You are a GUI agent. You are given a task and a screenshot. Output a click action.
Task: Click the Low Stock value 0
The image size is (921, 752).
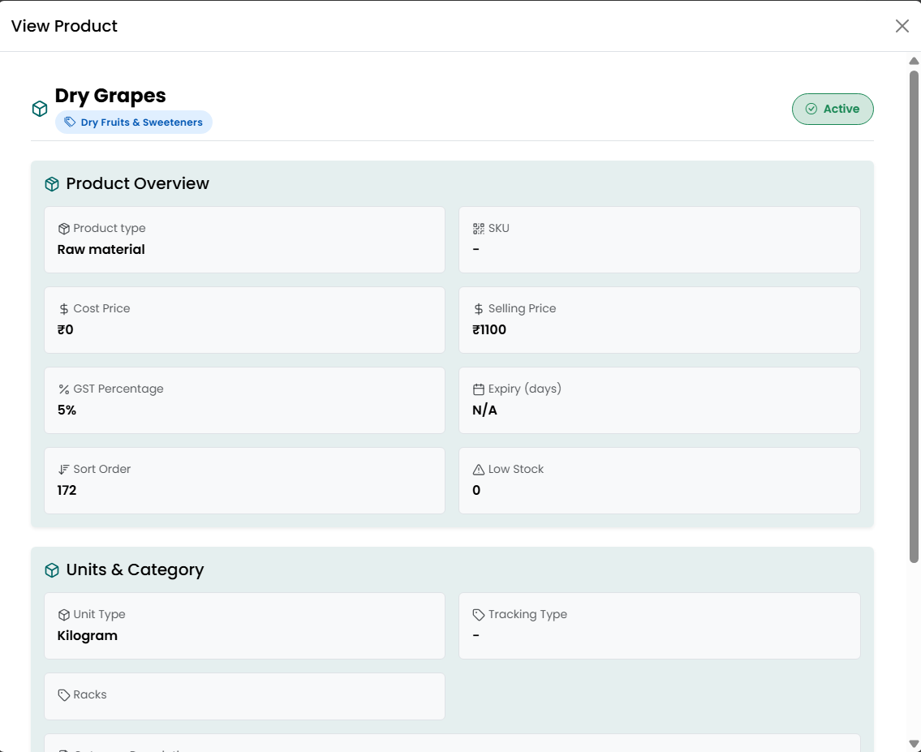(476, 491)
